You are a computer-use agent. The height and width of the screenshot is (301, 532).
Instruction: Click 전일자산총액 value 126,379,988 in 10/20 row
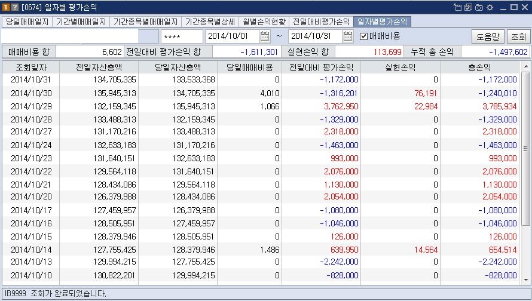pyautogui.click(x=115, y=196)
